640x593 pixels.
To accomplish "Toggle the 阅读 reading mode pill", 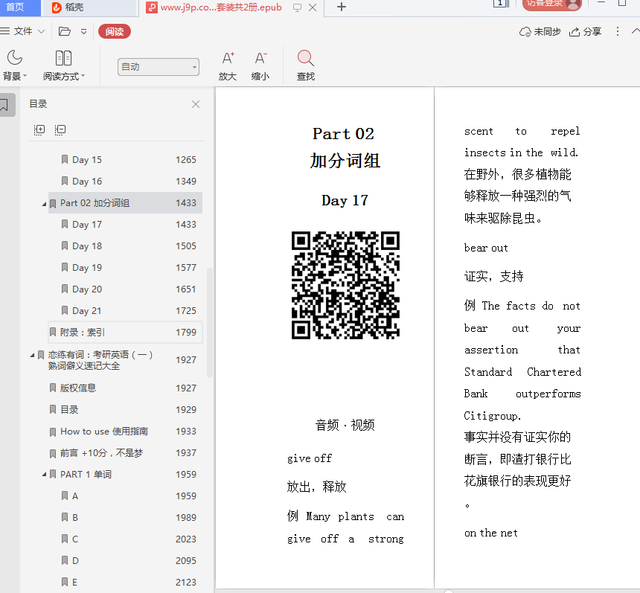I will point(115,31).
